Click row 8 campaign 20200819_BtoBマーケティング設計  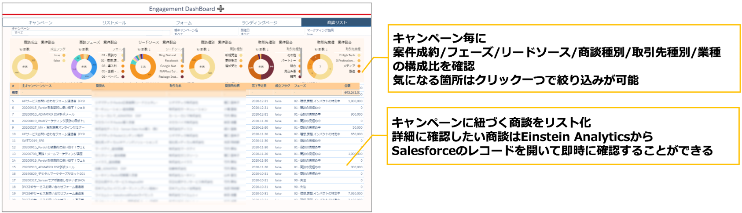pos(53,121)
